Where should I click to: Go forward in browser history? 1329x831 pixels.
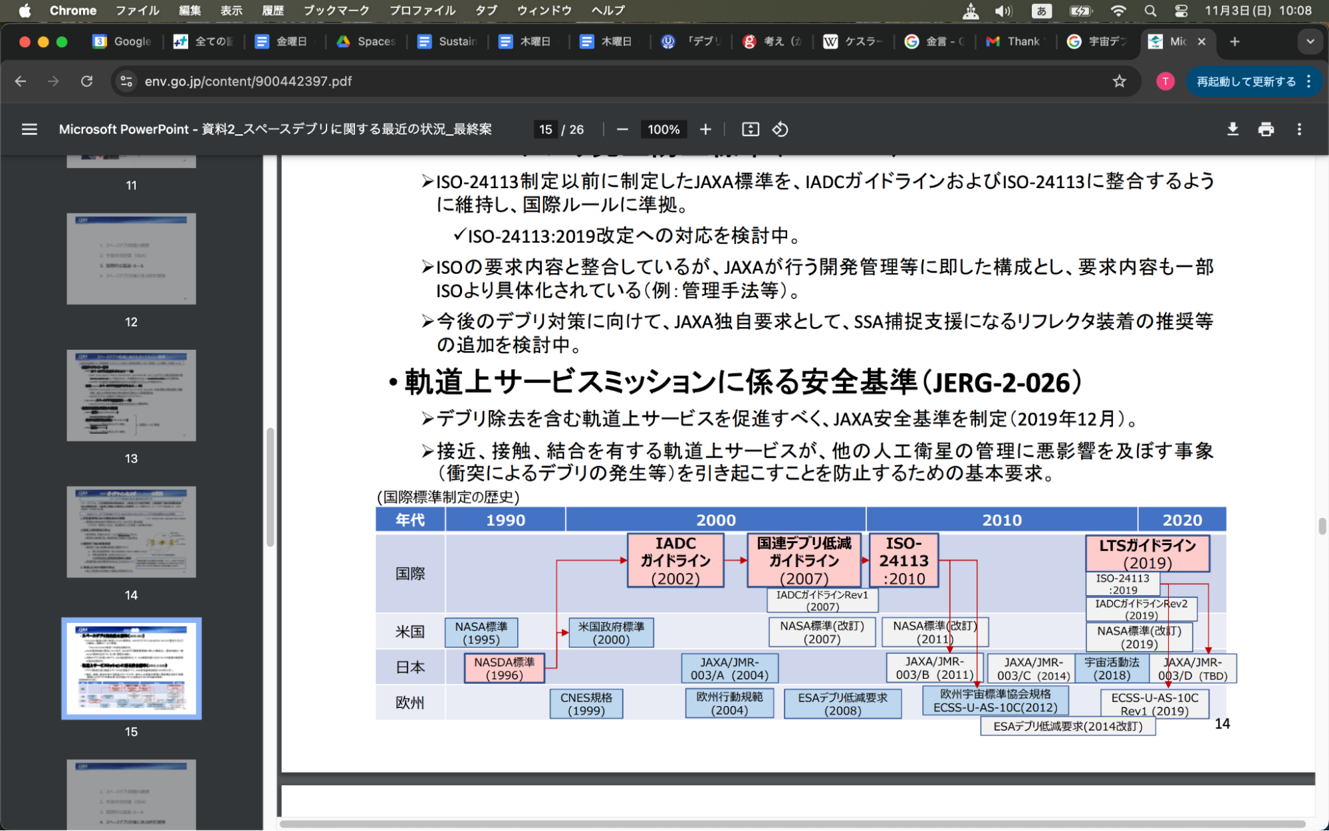53,81
